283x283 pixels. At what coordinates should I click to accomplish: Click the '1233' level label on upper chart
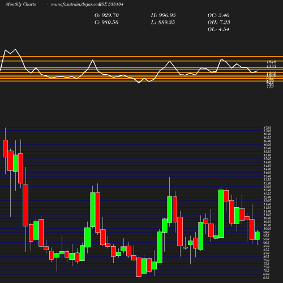point(271,66)
